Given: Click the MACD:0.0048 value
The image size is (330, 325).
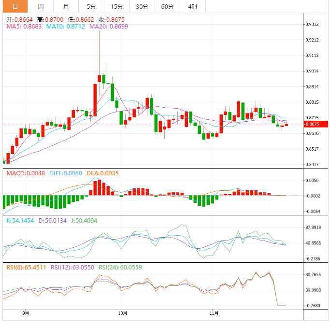Looking at the screenshot, I should (26, 173).
